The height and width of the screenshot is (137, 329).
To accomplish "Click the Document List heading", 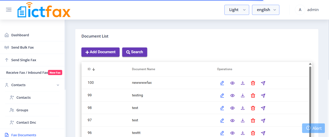I will pos(95,36).
